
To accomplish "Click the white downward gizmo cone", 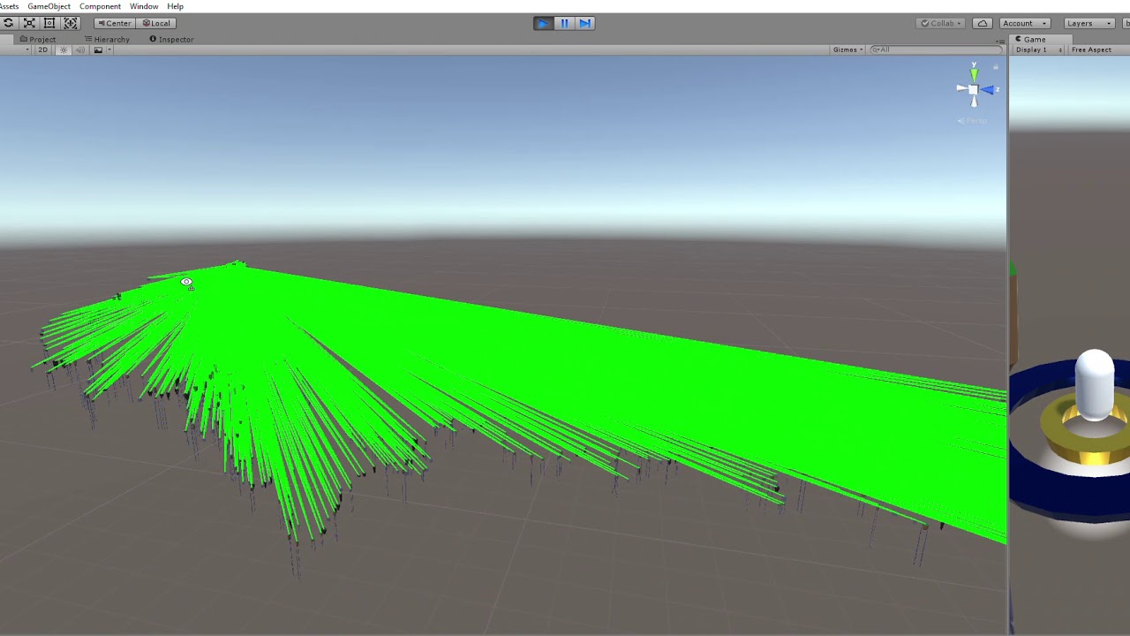I will pyautogui.click(x=974, y=101).
